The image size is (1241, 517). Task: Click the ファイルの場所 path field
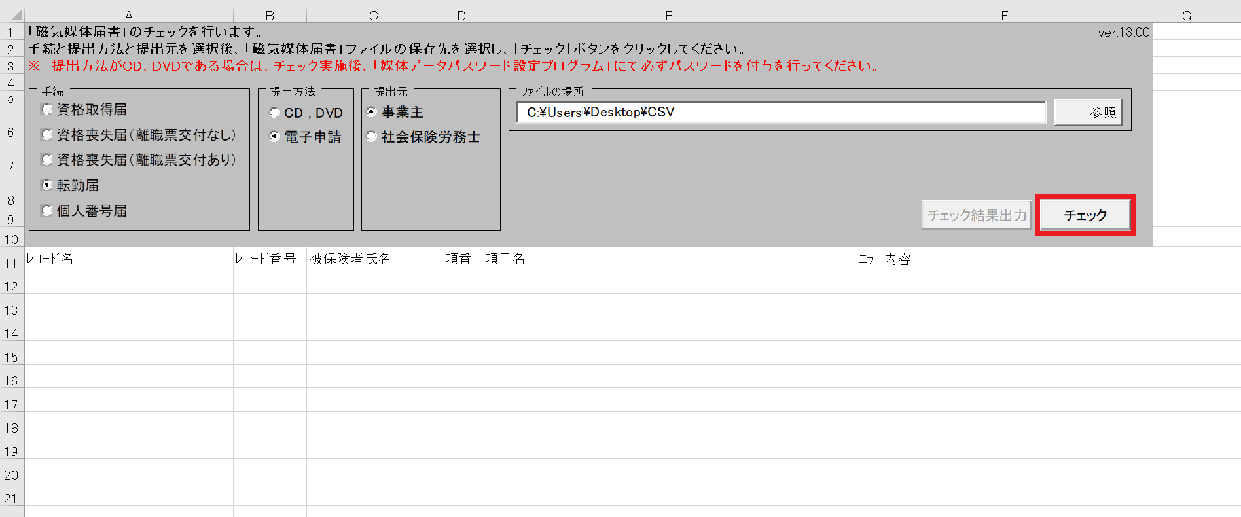point(781,113)
